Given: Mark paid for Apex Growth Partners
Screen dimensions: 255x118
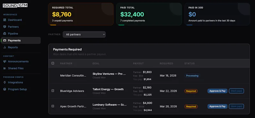Looking at the screenshot, I should pyautogui.click(x=237, y=106).
